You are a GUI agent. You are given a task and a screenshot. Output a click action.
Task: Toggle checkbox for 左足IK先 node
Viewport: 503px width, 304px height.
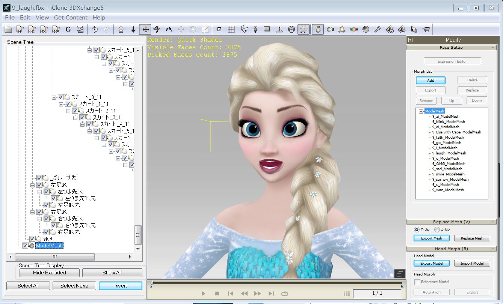click(47, 205)
